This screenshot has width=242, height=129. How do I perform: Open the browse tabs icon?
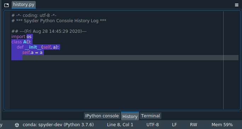pyautogui.click(x=6, y=5)
